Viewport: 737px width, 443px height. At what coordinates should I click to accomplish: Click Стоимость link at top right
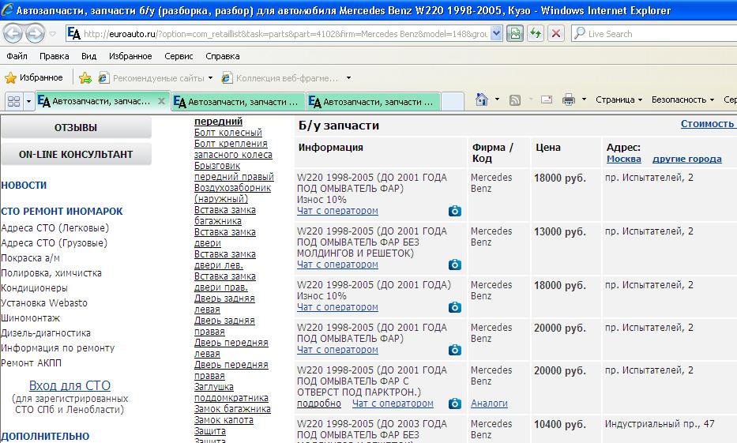[x=708, y=123]
